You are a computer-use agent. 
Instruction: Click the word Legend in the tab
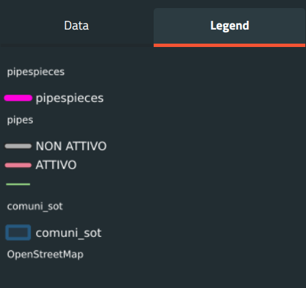(229, 26)
